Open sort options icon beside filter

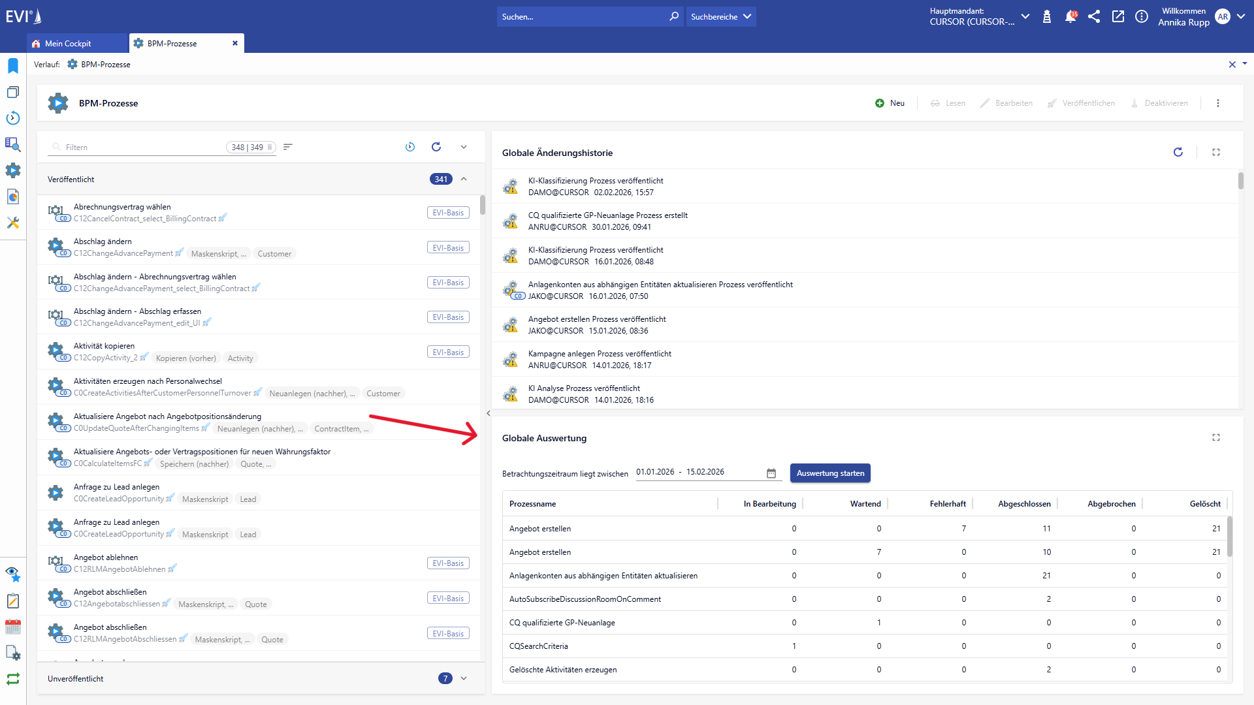point(288,147)
